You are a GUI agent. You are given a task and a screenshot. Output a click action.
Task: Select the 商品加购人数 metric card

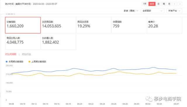pyautogui.click(x=23, y=42)
